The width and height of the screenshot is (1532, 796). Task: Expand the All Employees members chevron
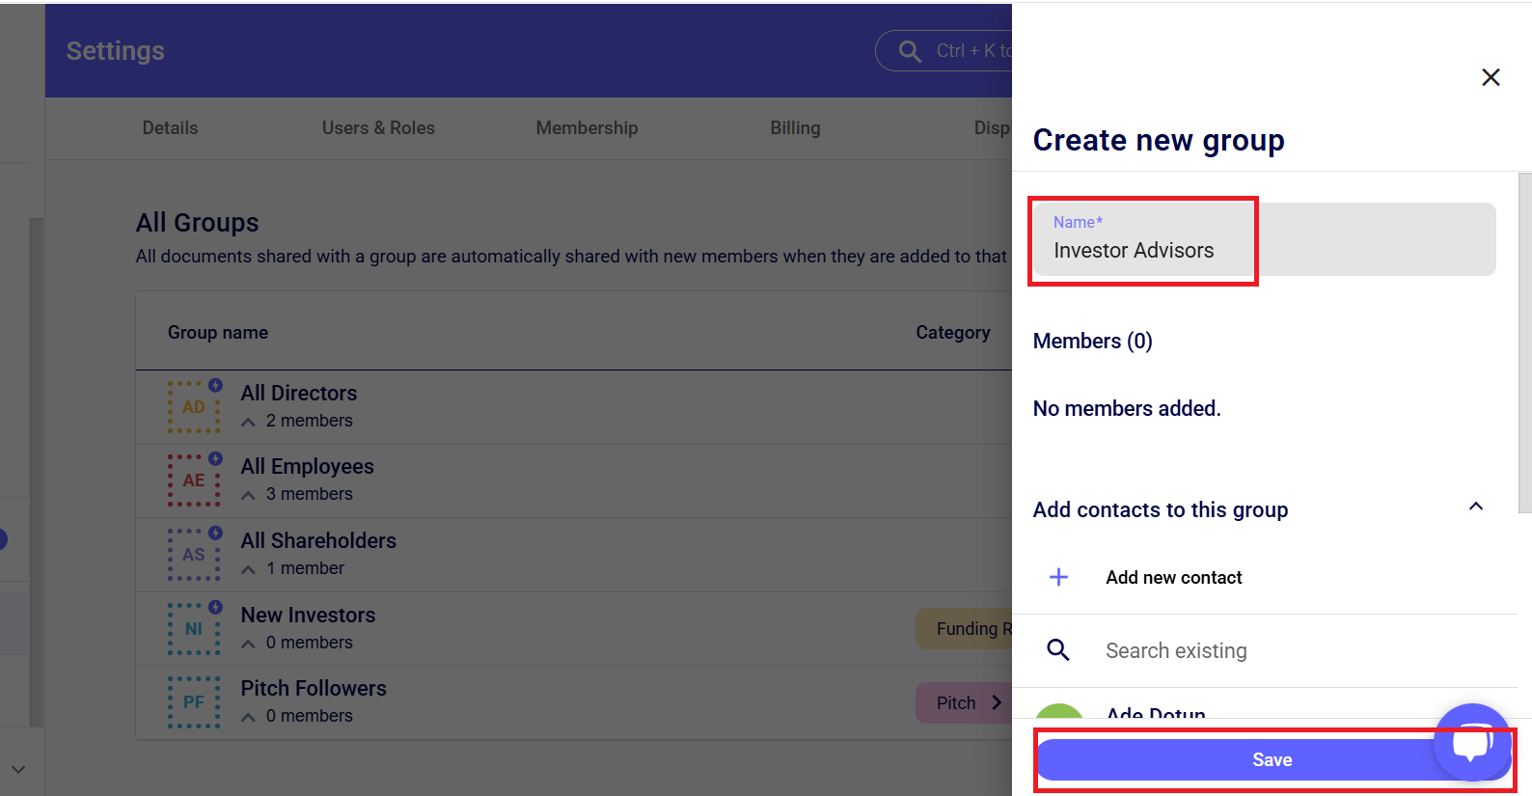tap(249, 495)
